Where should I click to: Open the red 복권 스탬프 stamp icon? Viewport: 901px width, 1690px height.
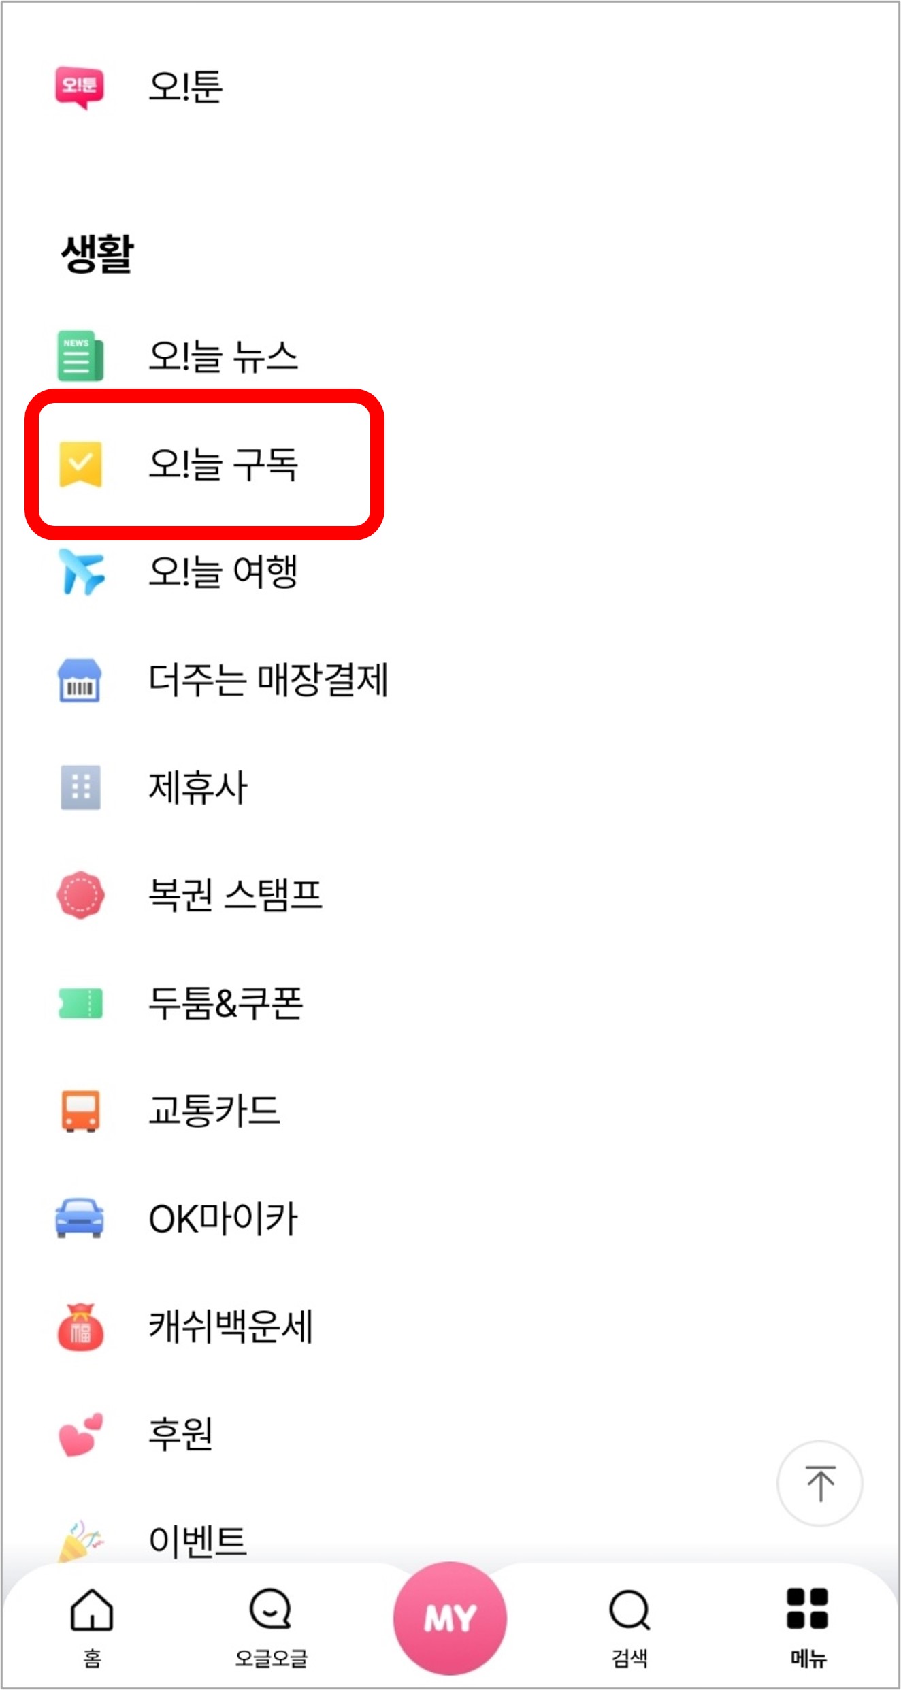pyautogui.click(x=80, y=894)
